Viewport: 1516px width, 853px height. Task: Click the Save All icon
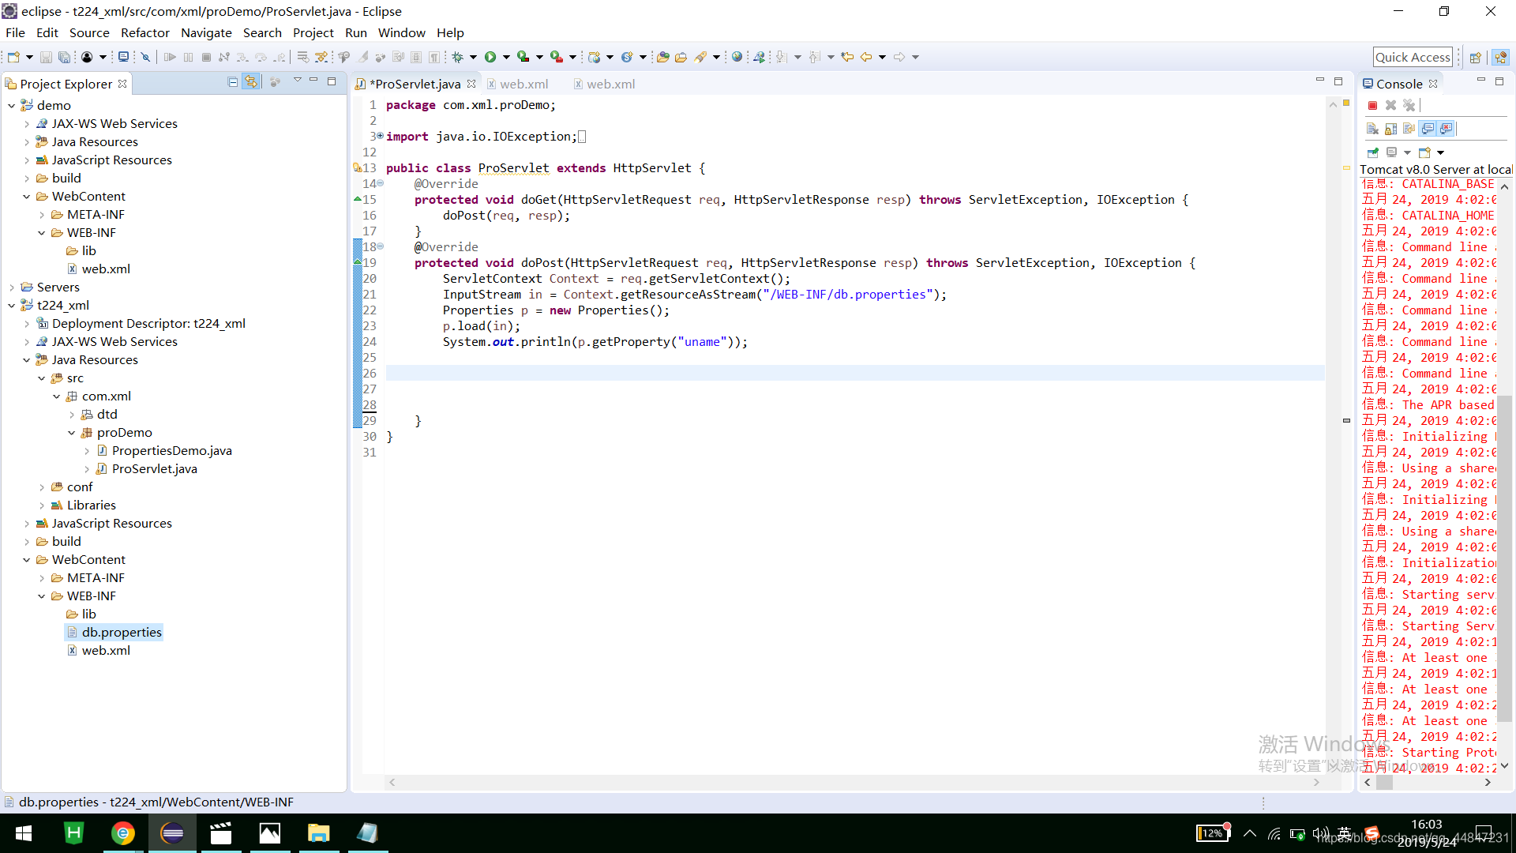64,57
